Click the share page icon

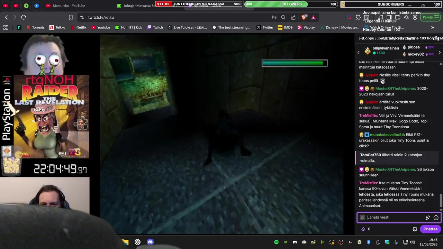(293, 17)
